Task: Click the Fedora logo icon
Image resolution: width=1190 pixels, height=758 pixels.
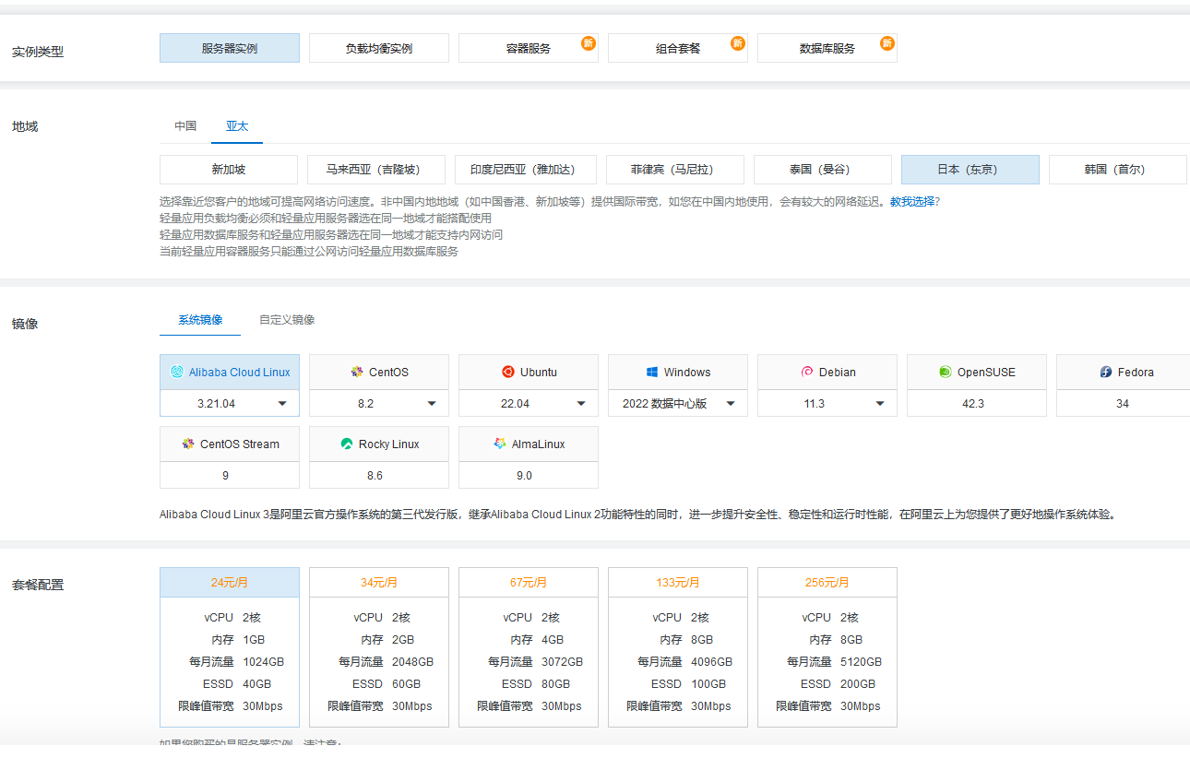Action: [1106, 373]
